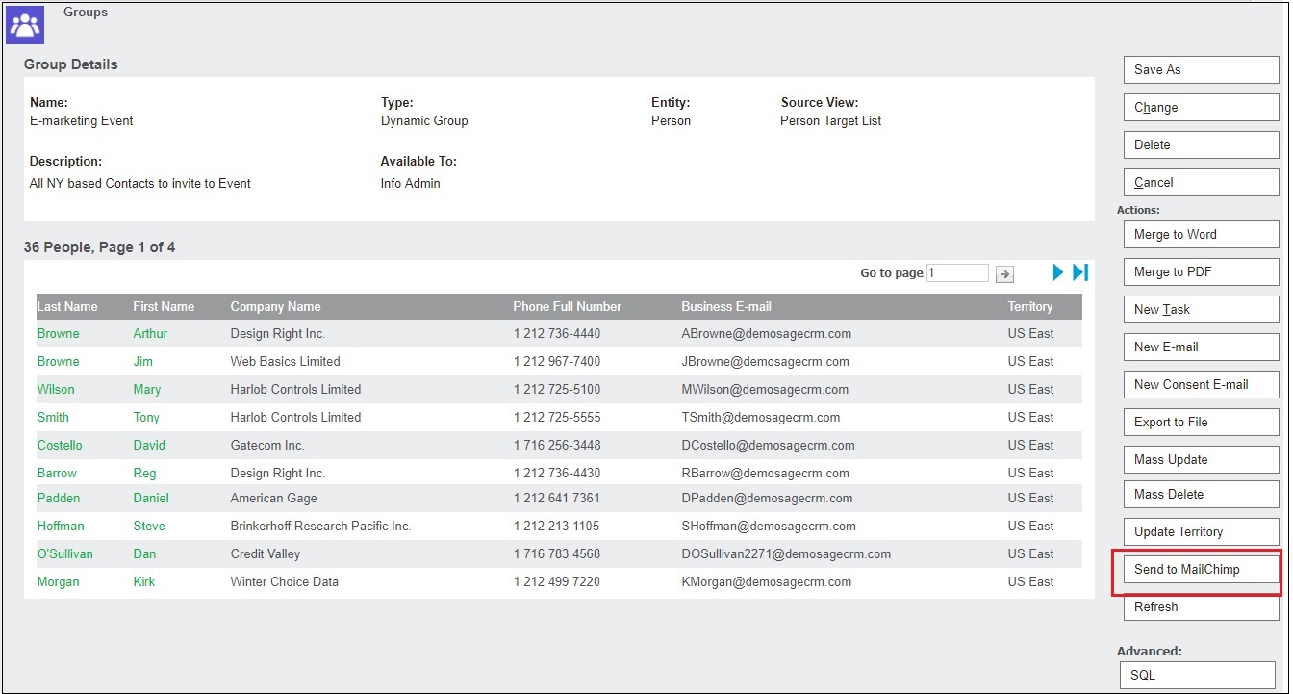Click the Save As button
The width and height of the screenshot is (1293, 694).
click(x=1201, y=69)
